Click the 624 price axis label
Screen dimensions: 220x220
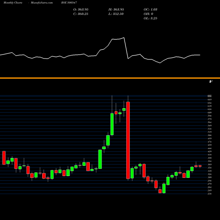pos(209,109)
